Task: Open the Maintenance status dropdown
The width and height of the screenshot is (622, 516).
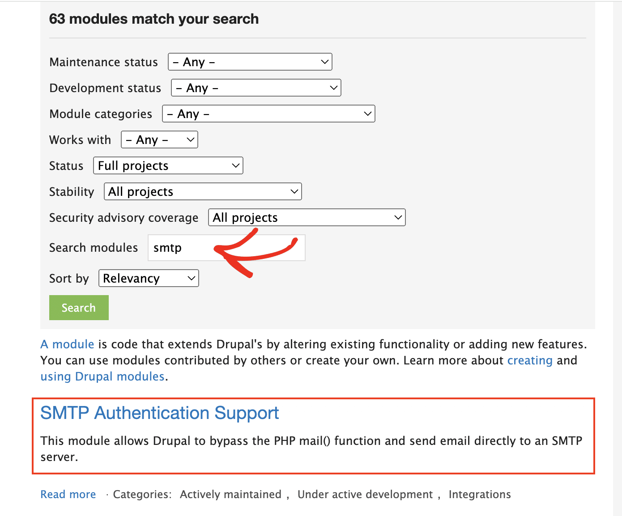Action: 249,62
